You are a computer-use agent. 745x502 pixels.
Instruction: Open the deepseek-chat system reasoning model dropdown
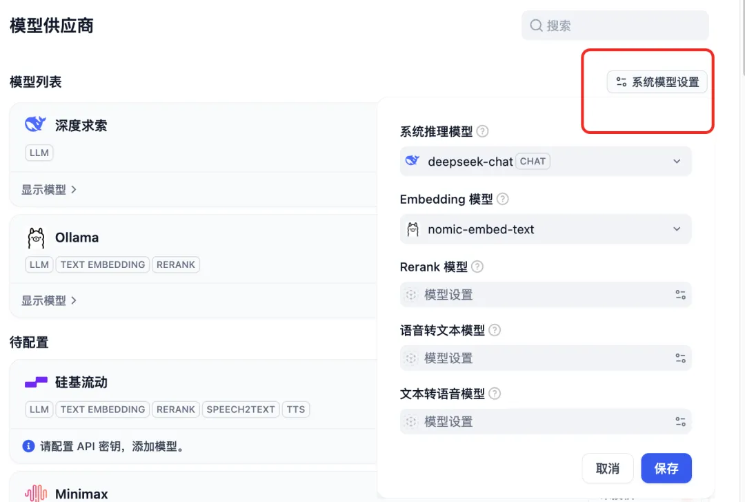[x=546, y=162]
